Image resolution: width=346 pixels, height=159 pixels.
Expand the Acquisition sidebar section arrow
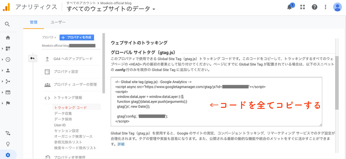point(3,81)
